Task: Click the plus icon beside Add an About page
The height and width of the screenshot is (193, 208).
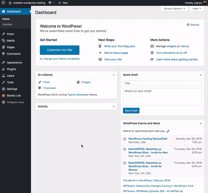Action: point(100,53)
